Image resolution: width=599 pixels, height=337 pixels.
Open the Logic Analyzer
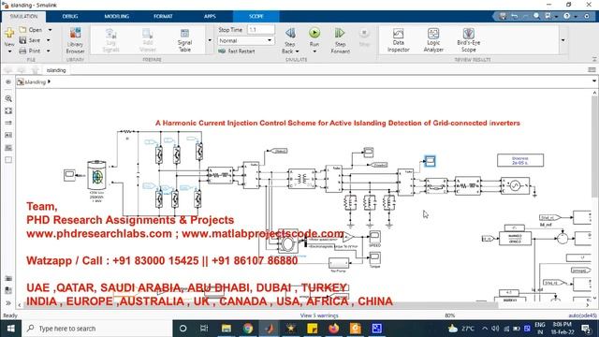[x=433, y=40]
